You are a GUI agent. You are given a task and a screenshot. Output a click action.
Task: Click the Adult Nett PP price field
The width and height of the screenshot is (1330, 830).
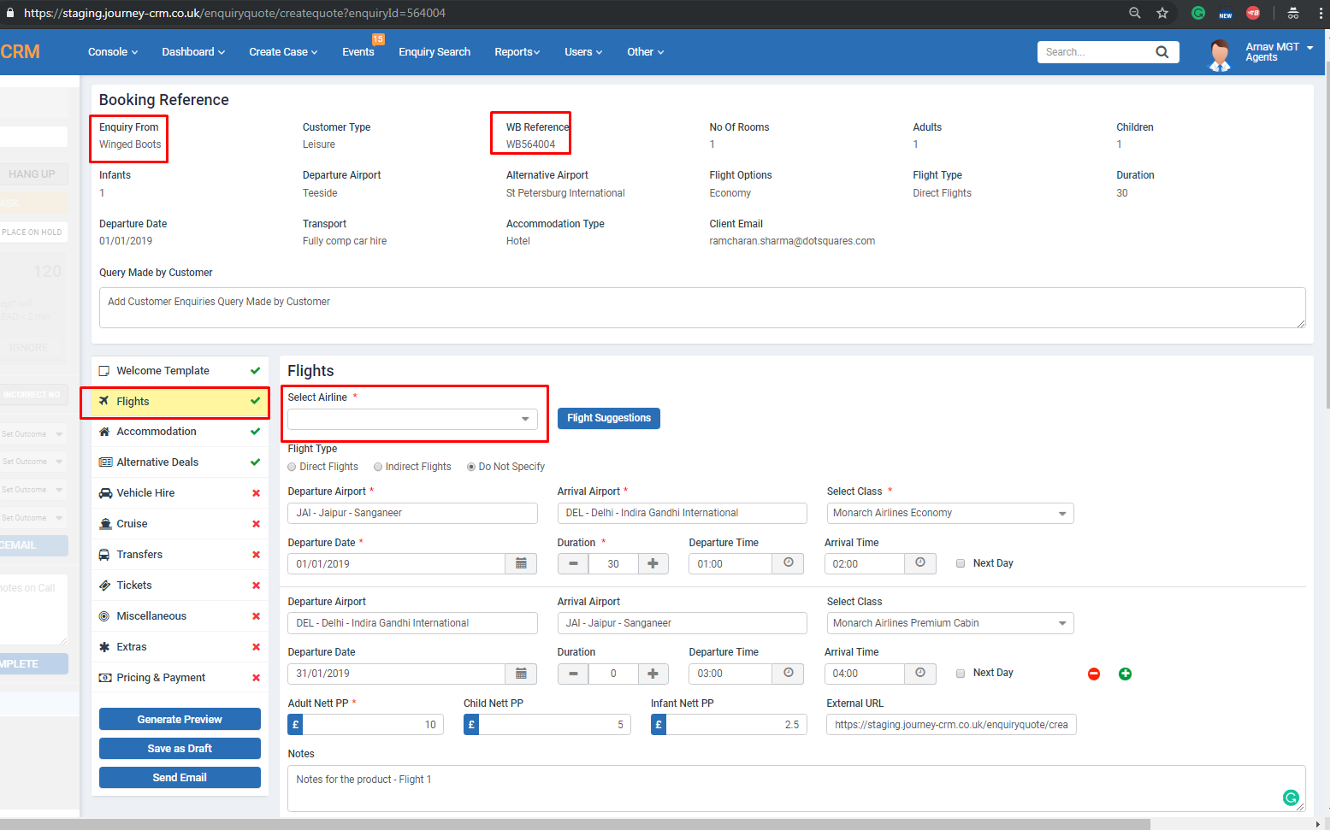click(372, 725)
